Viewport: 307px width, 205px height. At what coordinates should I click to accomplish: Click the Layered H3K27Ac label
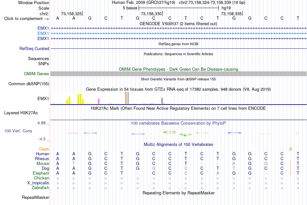[x=21, y=113]
